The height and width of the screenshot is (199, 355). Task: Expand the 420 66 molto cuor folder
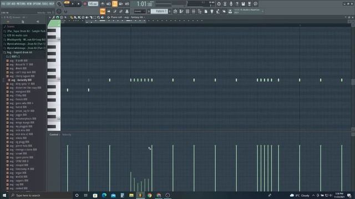(16, 35)
